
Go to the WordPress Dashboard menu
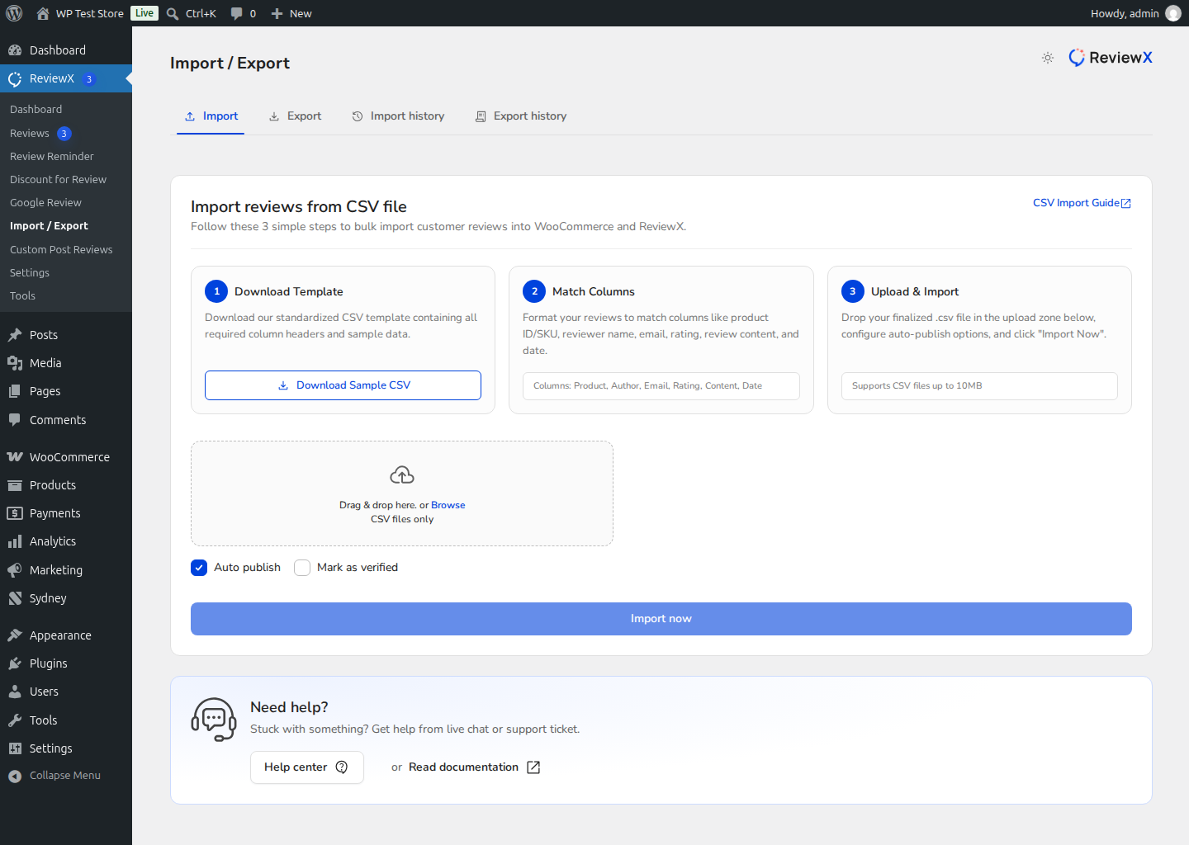pyautogui.click(x=66, y=50)
